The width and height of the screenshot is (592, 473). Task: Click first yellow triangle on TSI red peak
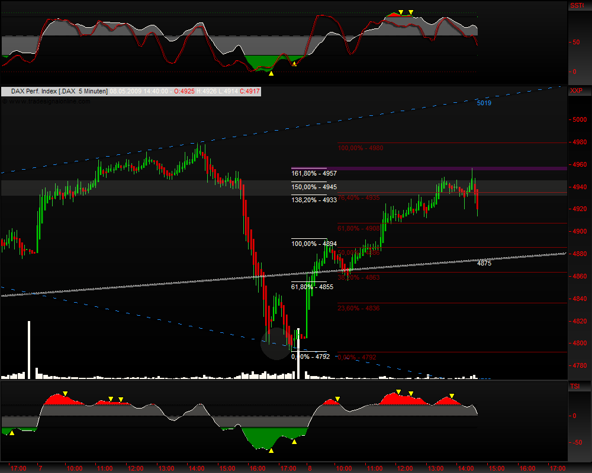coord(65,393)
